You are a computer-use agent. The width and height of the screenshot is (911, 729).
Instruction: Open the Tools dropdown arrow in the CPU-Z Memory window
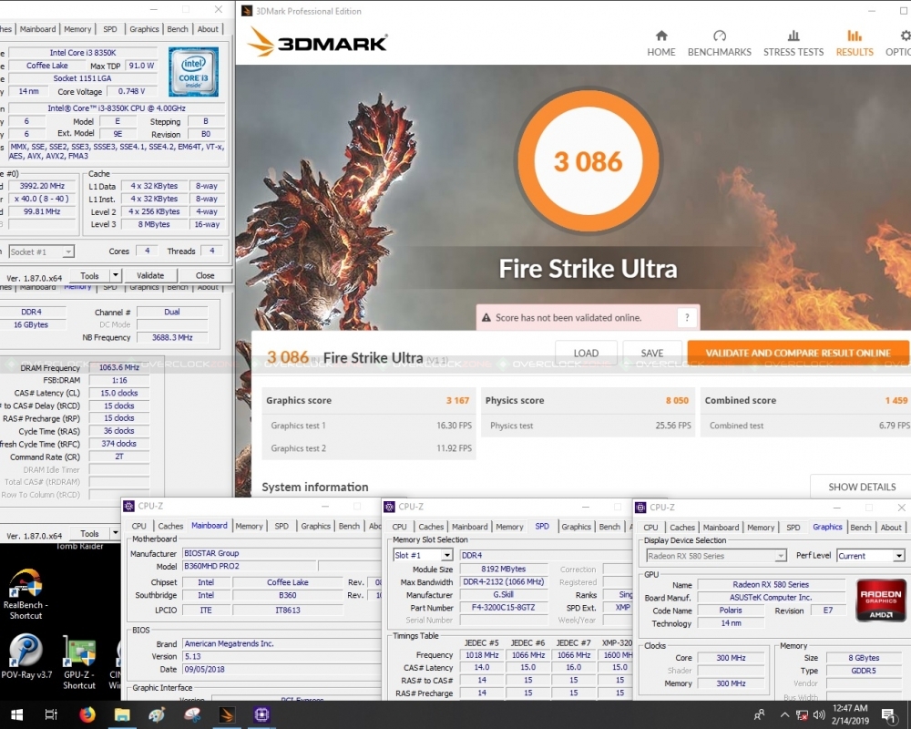pyautogui.click(x=116, y=533)
